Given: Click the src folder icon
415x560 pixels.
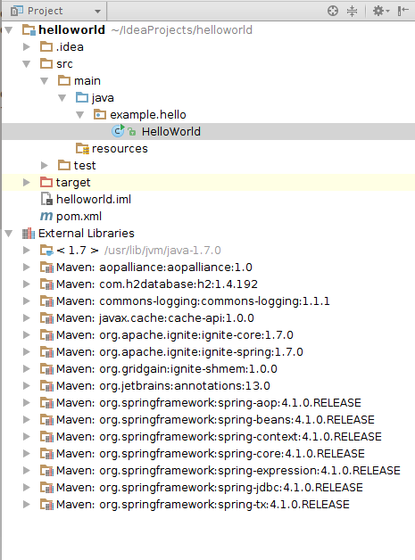Looking at the screenshot, I should click(46, 64).
